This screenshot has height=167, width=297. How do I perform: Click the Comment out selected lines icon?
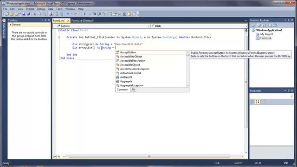coord(57,14)
